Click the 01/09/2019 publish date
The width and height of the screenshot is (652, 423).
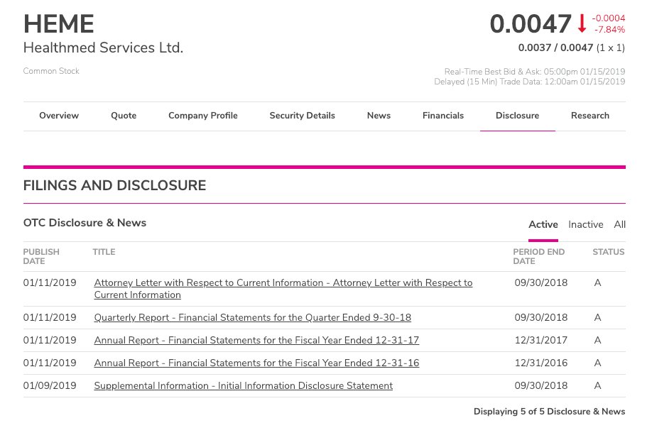[x=50, y=385]
